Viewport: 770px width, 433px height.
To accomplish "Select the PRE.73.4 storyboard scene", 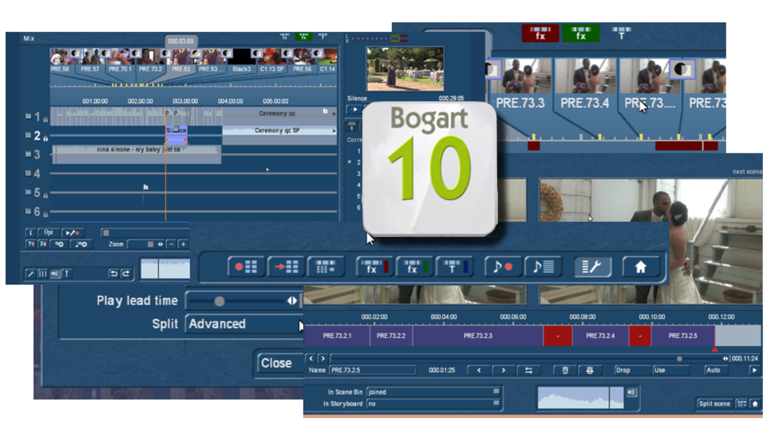I will 585,84.
